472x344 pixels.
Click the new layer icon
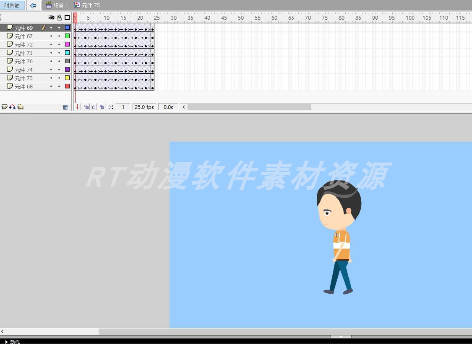(4, 107)
